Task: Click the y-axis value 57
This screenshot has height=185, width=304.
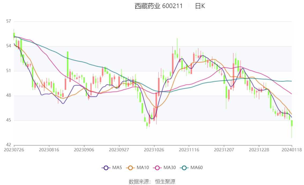Action: pyautogui.click(x=9, y=21)
